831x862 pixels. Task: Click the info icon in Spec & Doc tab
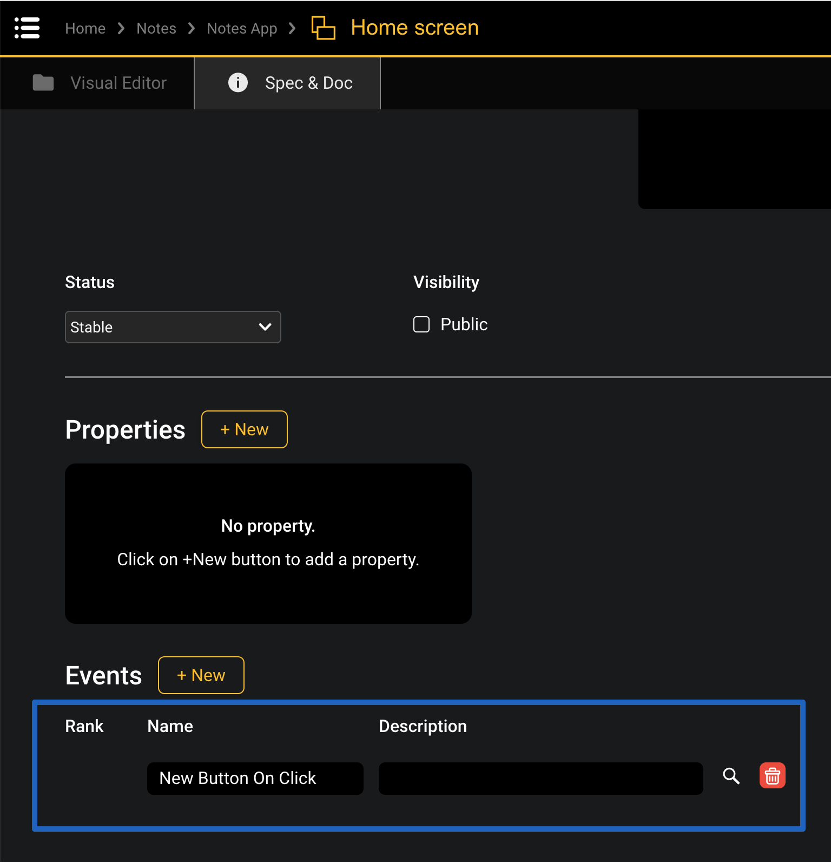pos(238,83)
